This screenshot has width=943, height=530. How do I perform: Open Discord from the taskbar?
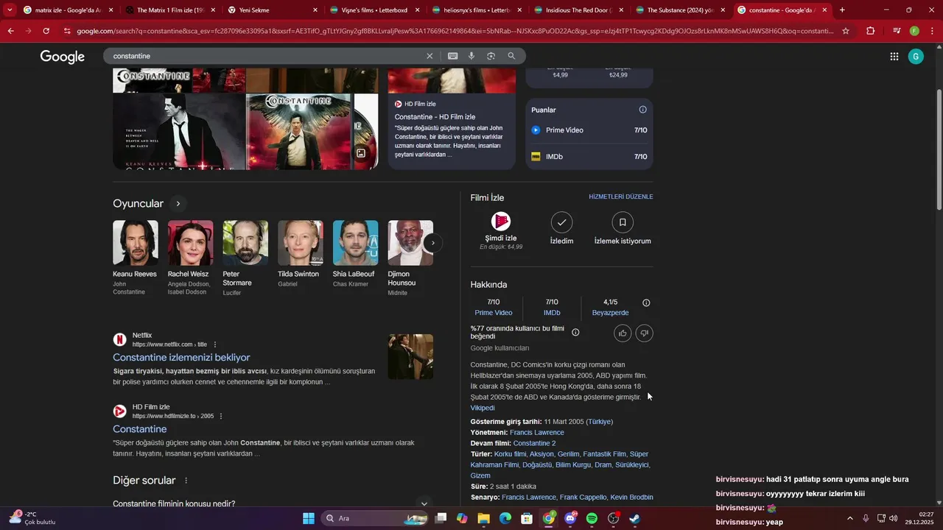click(570, 518)
